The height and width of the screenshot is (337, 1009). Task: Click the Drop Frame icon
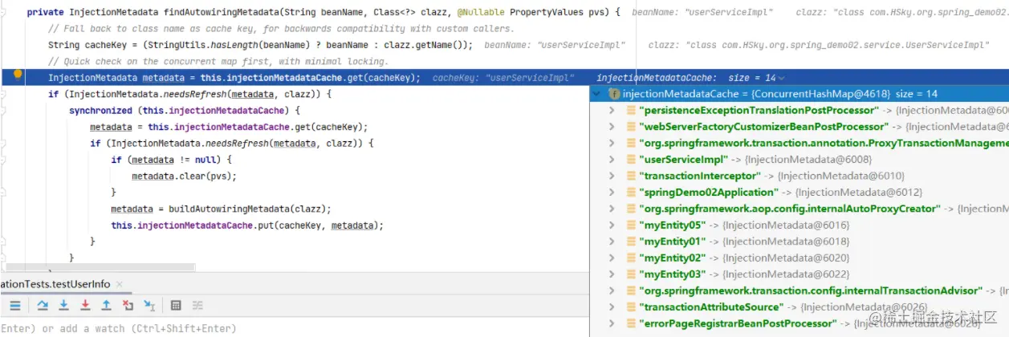pos(128,306)
